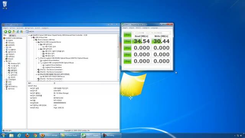Collapse the Intel USB Enhanced Host Controller node
The image size is (245, 138).
pyautogui.click(x=29, y=35)
